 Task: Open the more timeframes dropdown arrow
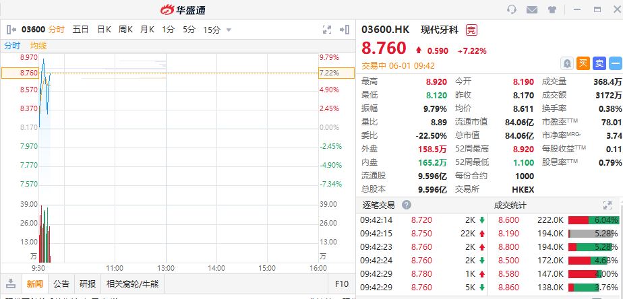[229, 30]
